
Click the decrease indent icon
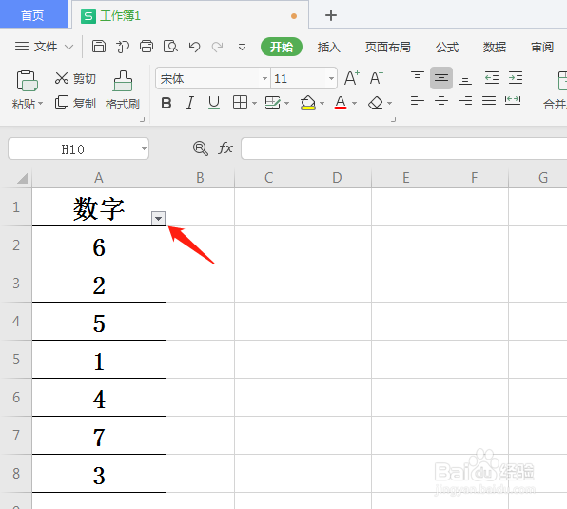point(492,78)
